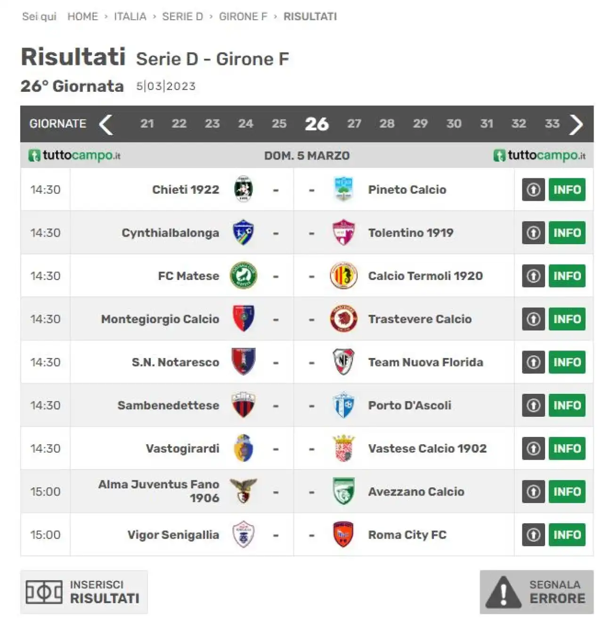This screenshot has width=603, height=638.
Task: Click the Roma City FC shield
Action: click(x=343, y=534)
